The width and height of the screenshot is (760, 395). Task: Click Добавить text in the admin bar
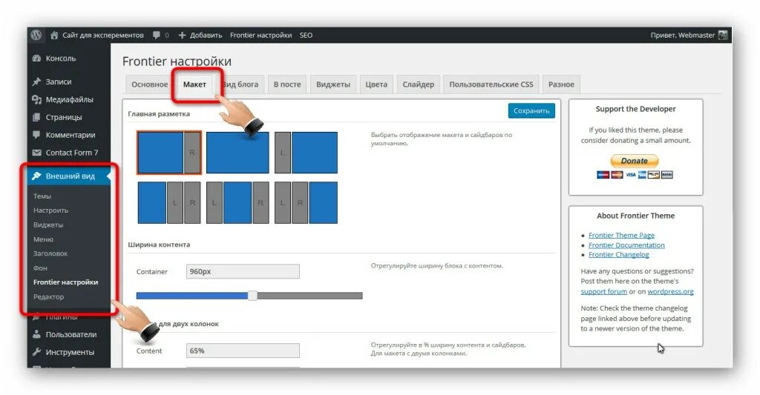tap(206, 35)
